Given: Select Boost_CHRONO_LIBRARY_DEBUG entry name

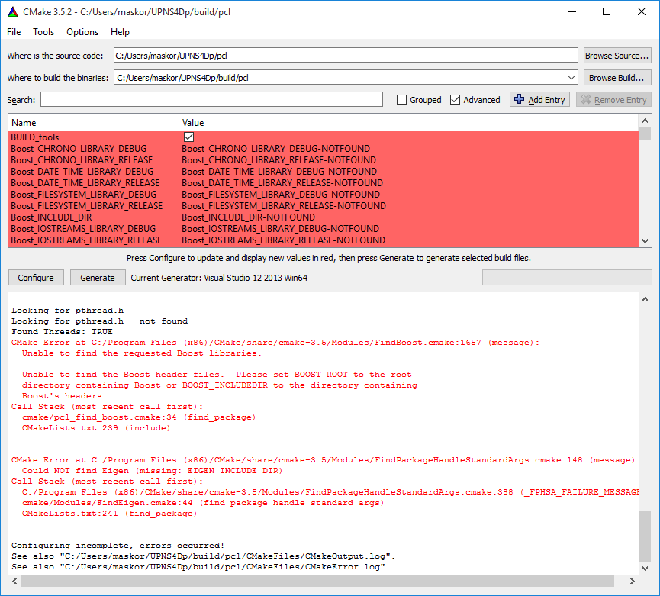Looking at the screenshot, I should [79, 149].
